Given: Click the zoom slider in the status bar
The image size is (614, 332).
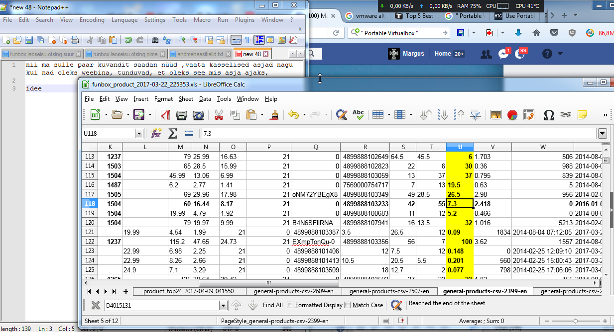Looking at the screenshot, I should (576, 321).
